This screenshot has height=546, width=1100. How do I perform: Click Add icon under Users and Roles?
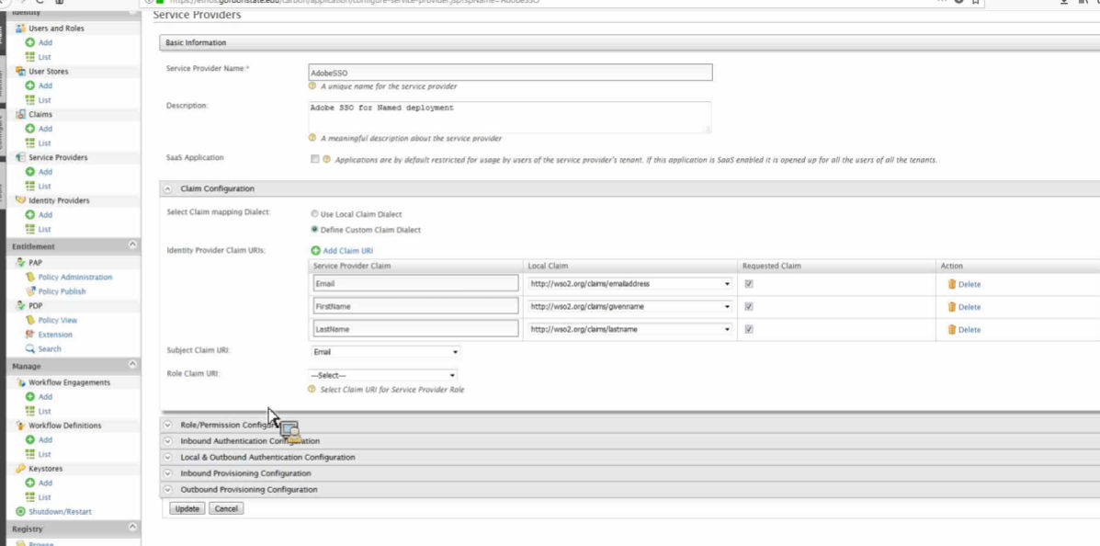(x=30, y=43)
